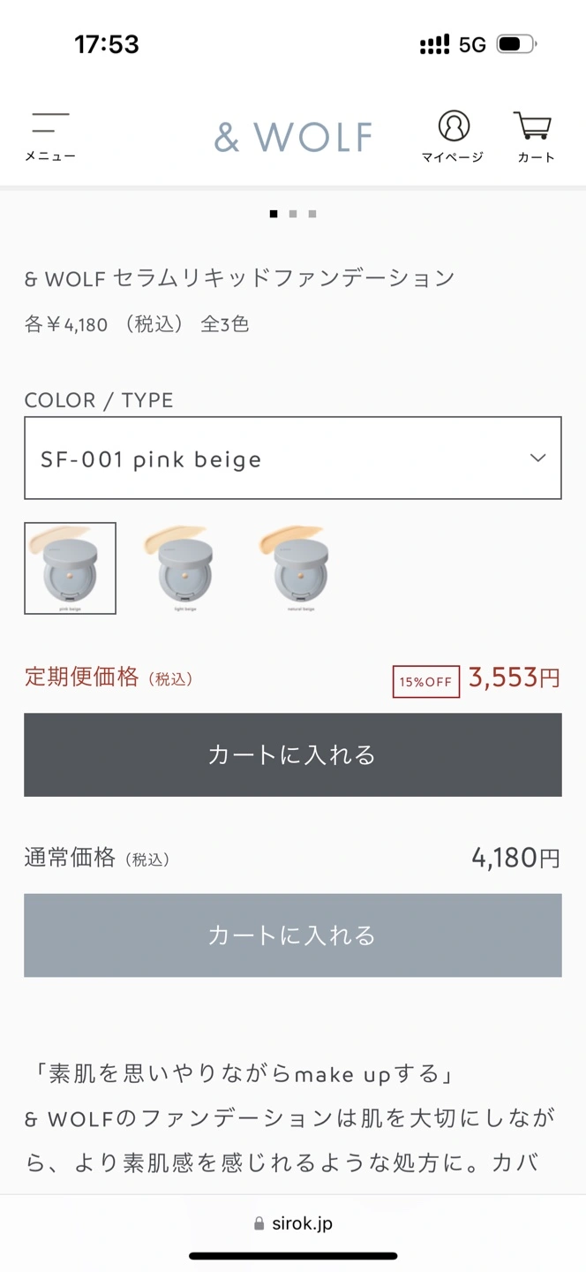Viewport: 586px width, 1272px height.
Task: Choose the pink beige swatch thumbnail
Action: [x=71, y=568]
